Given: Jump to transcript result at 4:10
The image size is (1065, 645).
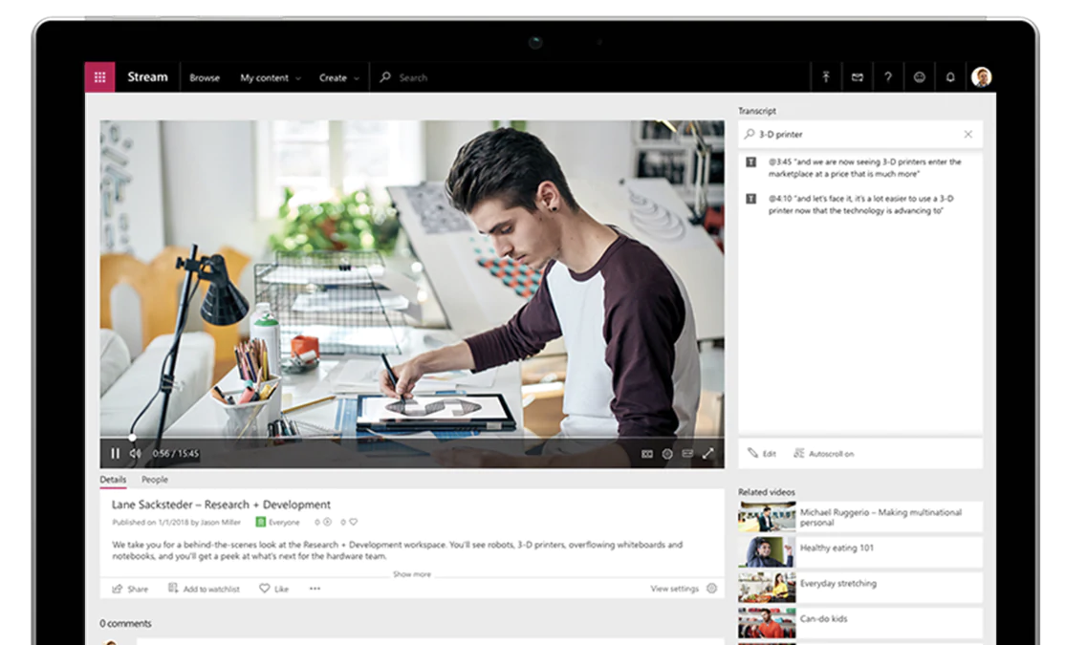Looking at the screenshot, I should click(859, 204).
